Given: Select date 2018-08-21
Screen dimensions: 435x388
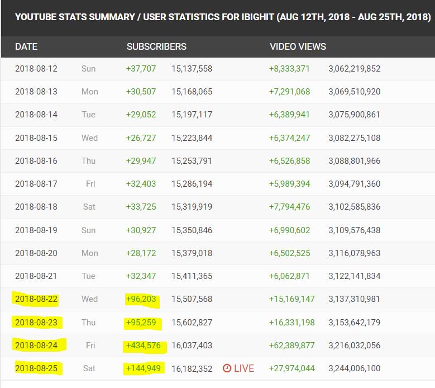Looking at the screenshot, I should click(36, 276).
